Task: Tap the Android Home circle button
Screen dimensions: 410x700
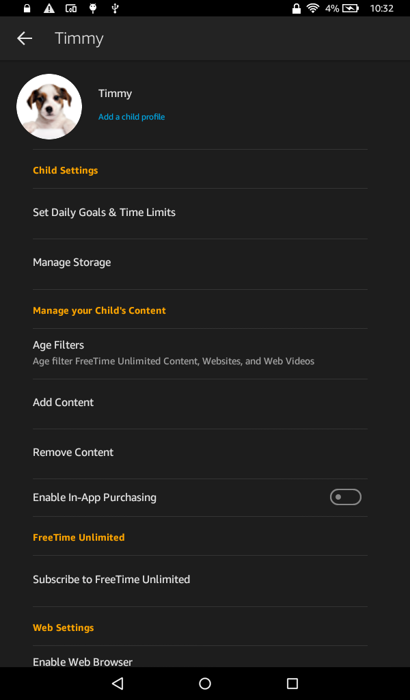Action: point(205,683)
